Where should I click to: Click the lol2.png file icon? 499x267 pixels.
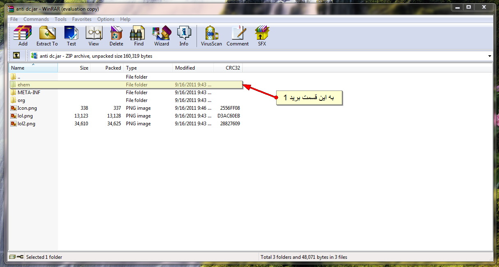14,124
